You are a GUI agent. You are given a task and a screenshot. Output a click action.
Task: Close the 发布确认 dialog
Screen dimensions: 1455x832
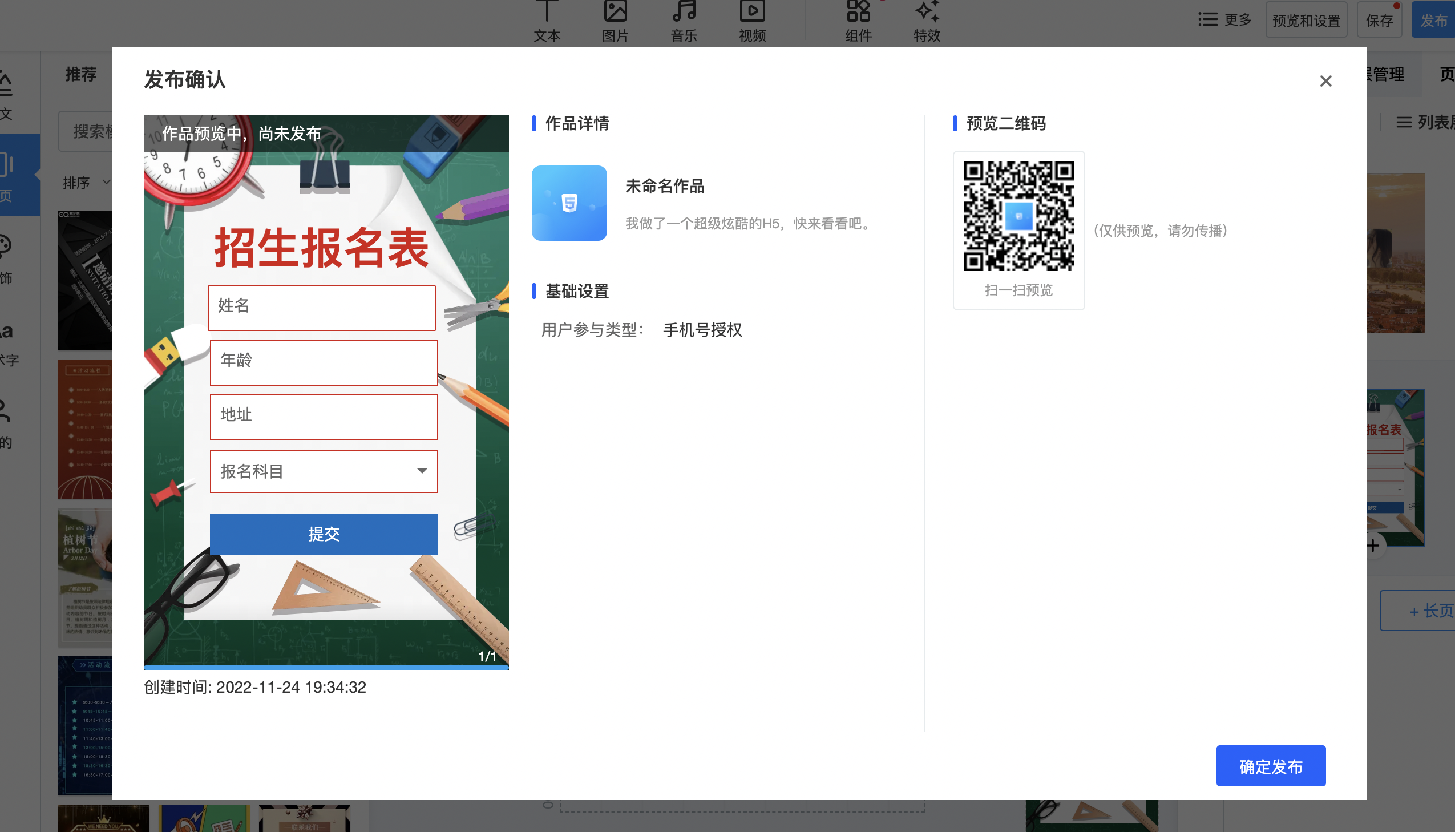[1325, 81]
